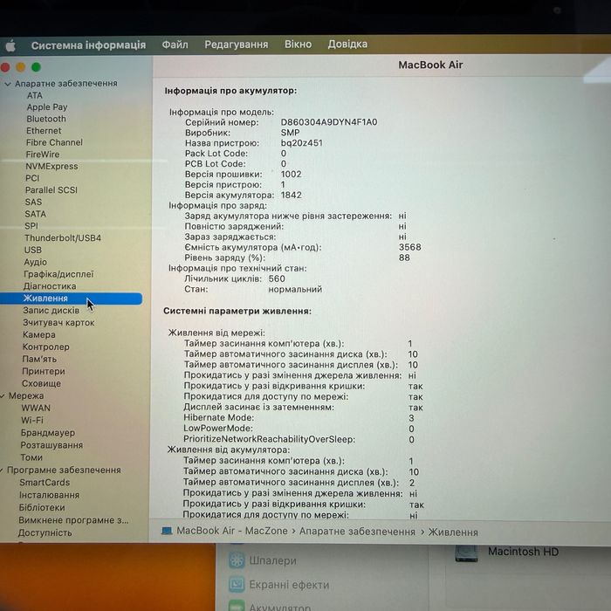Click the MacBook Air computer icon in path bar
This screenshot has width=611, height=611.
click(167, 531)
